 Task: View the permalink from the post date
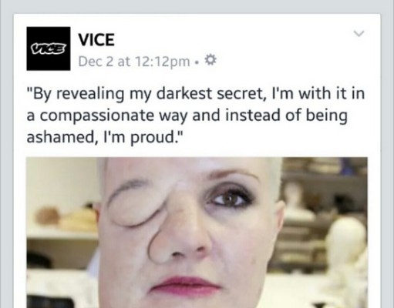click(134, 62)
